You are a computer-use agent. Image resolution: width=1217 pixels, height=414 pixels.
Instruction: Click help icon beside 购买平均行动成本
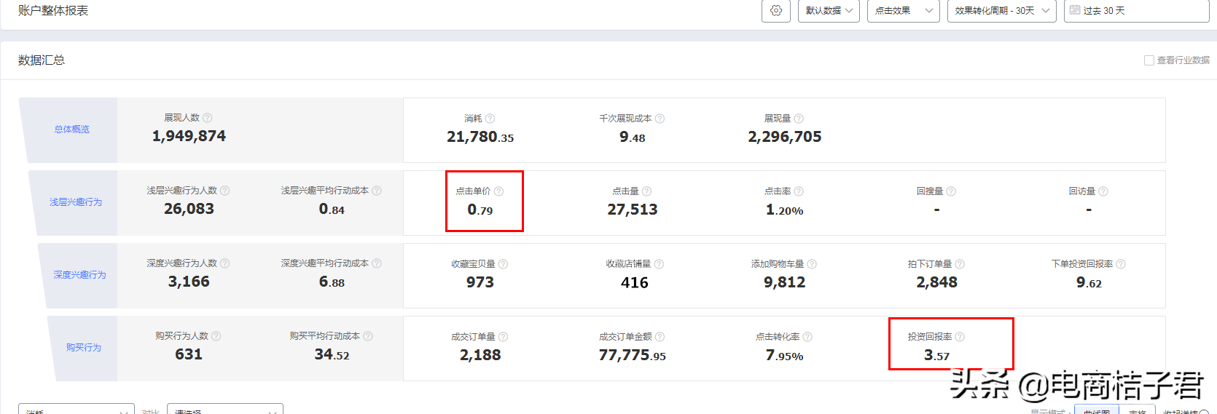368,336
